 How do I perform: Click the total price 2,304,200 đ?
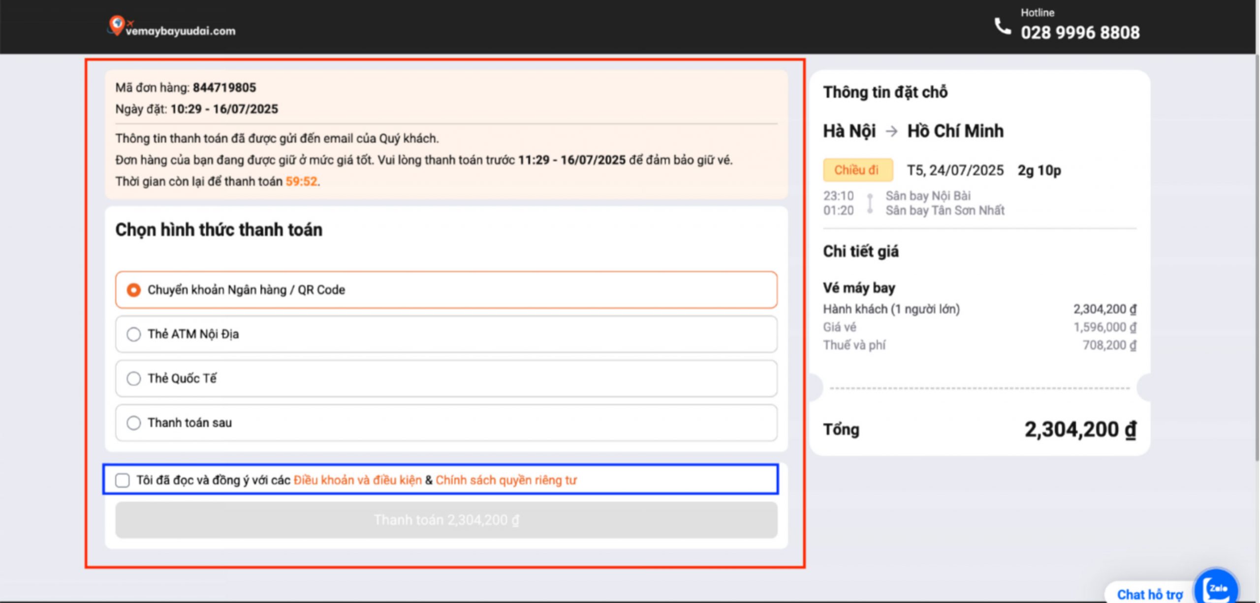pos(1080,429)
